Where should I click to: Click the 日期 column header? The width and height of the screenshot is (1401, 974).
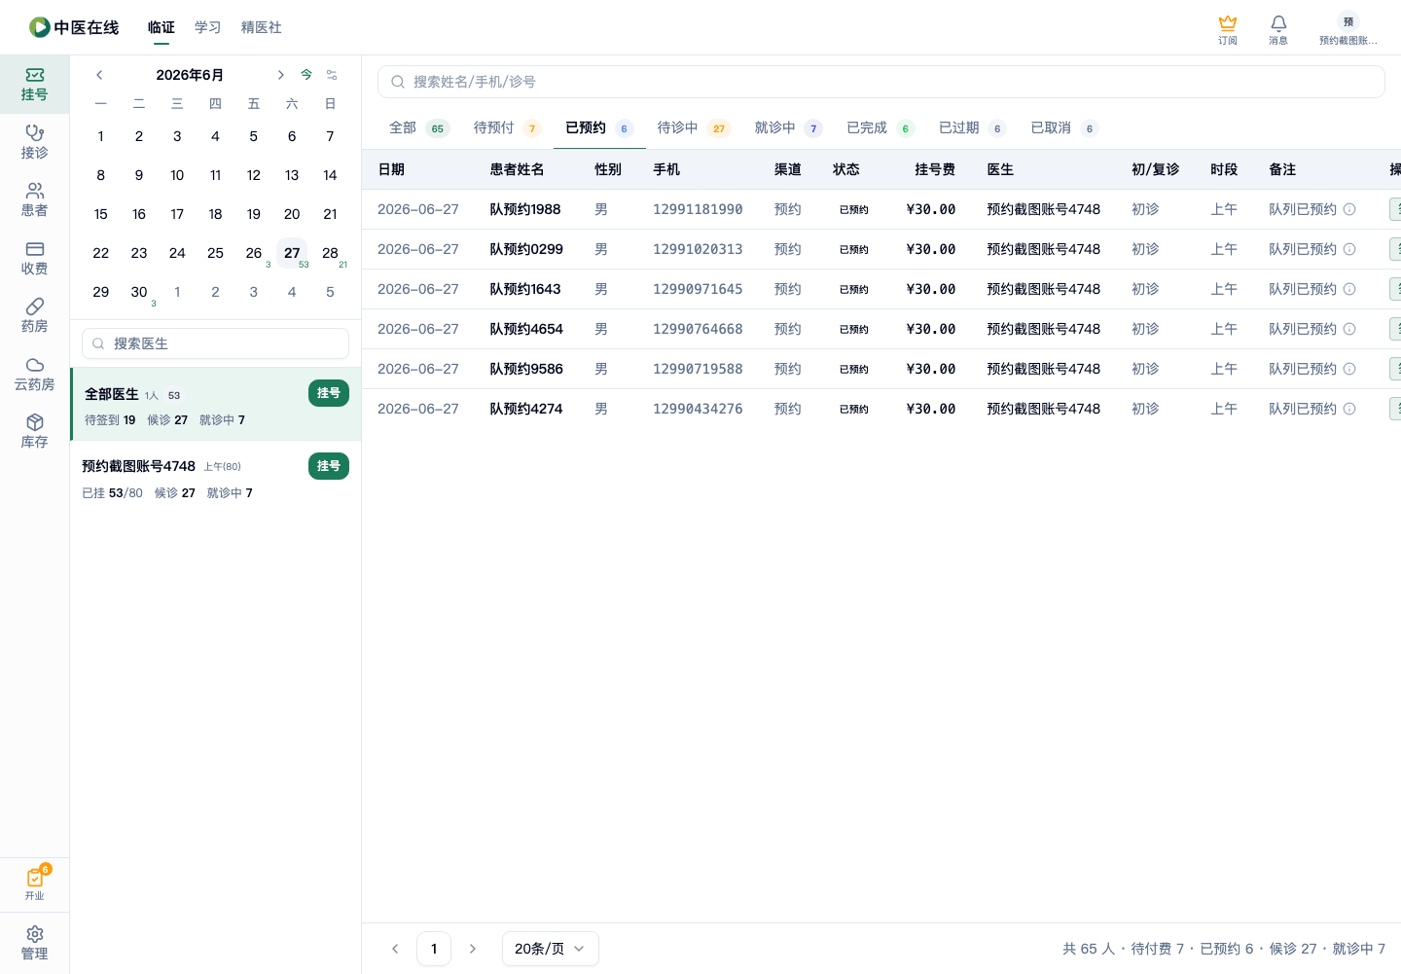coord(391,169)
